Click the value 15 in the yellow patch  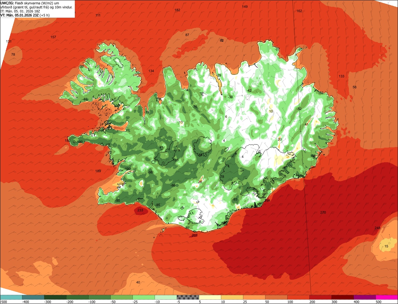coord(386,246)
